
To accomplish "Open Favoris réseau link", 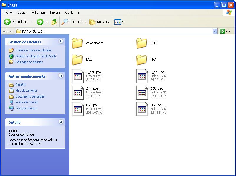I will click(x=26, y=108).
